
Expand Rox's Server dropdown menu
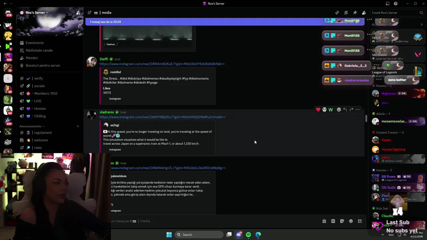[37, 13]
